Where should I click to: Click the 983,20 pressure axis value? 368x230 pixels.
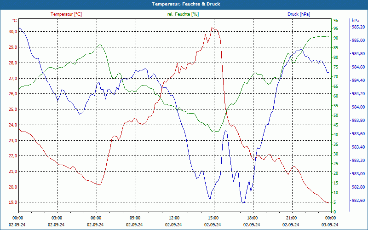click(x=359, y=161)
